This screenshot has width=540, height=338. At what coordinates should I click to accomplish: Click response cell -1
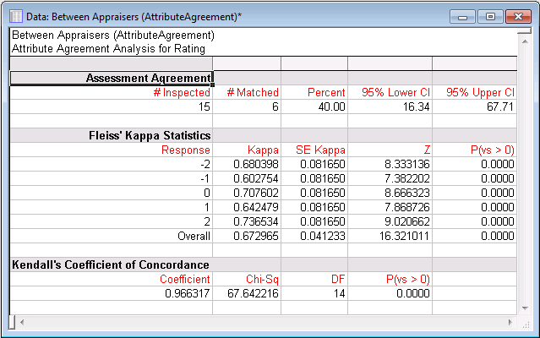coord(112,178)
